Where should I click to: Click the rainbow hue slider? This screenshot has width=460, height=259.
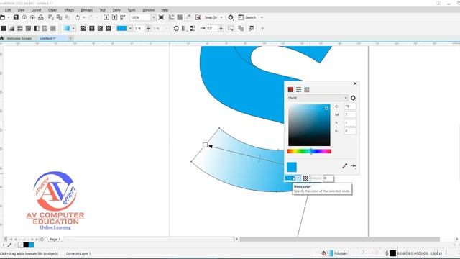(309, 151)
